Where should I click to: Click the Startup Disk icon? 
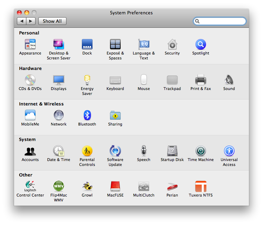point(172,151)
